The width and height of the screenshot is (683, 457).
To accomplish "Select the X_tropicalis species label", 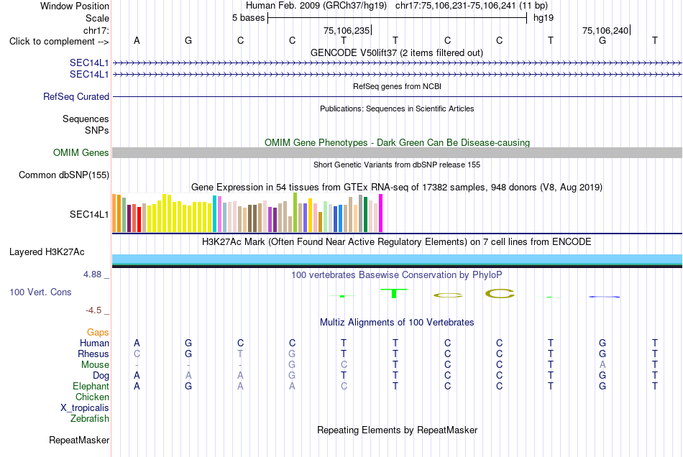I will pyautogui.click(x=85, y=408).
